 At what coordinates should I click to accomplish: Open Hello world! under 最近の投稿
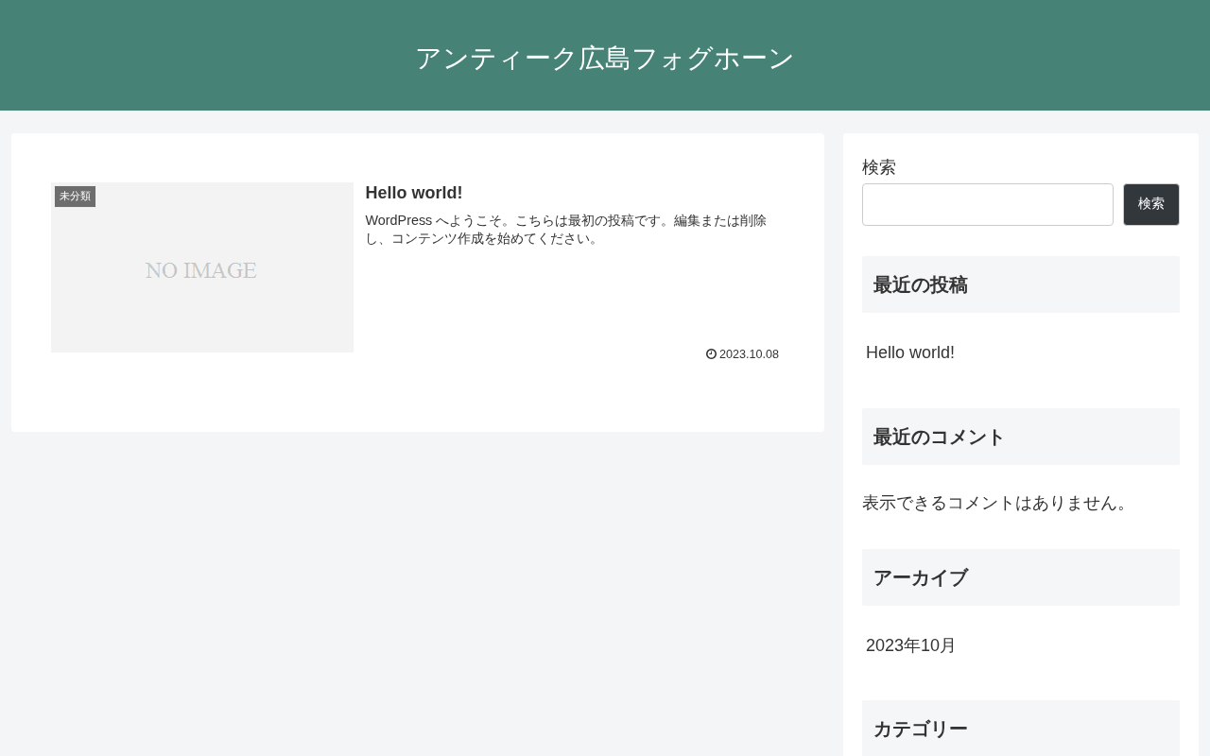[x=910, y=352]
